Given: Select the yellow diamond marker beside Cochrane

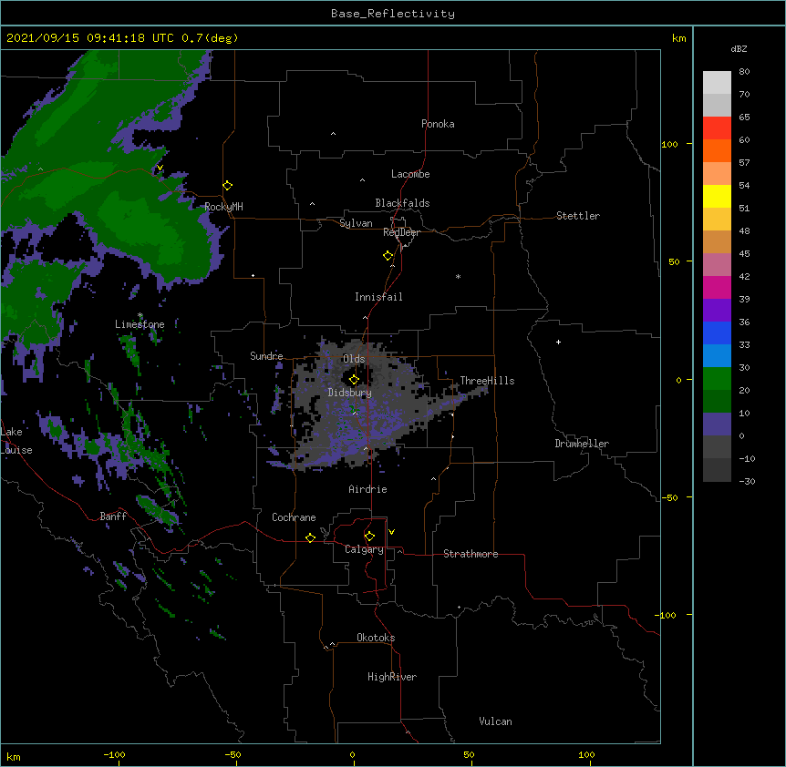Looking at the screenshot, I should click(x=310, y=537).
